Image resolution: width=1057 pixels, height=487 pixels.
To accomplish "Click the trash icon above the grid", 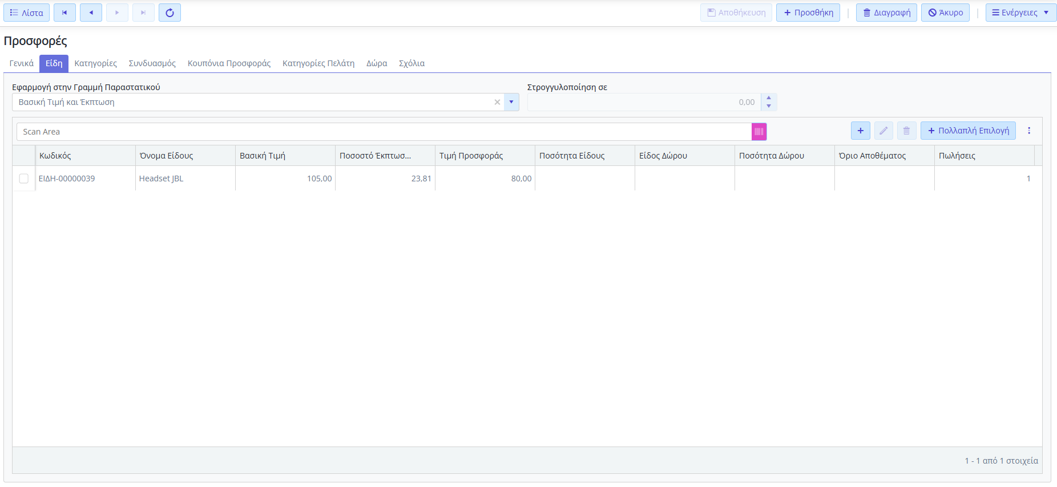I will (x=906, y=131).
